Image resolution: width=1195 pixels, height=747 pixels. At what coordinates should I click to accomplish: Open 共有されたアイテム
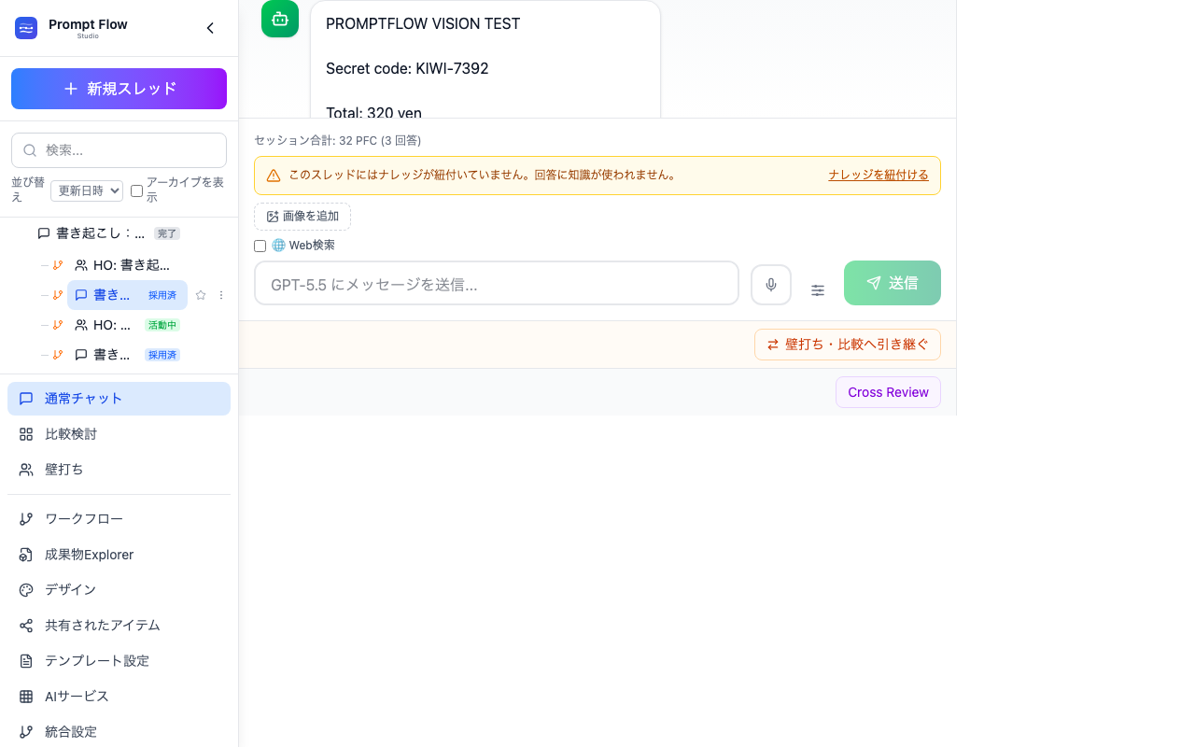click(x=119, y=626)
